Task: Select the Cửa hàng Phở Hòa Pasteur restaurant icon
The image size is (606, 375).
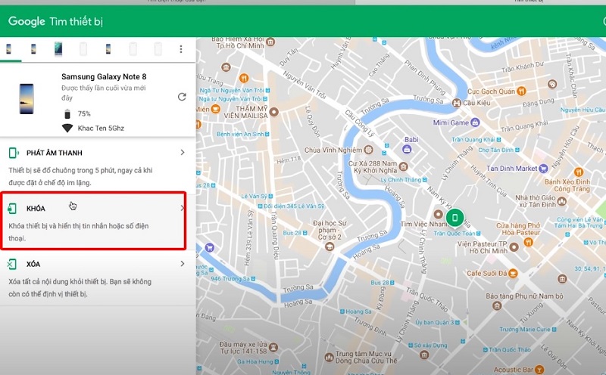Action: (x=528, y=242)
